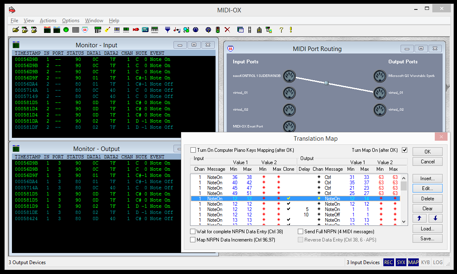Click the open folder icon in toolbar
The image size is (457, 274).
click(x=16, y=30)
